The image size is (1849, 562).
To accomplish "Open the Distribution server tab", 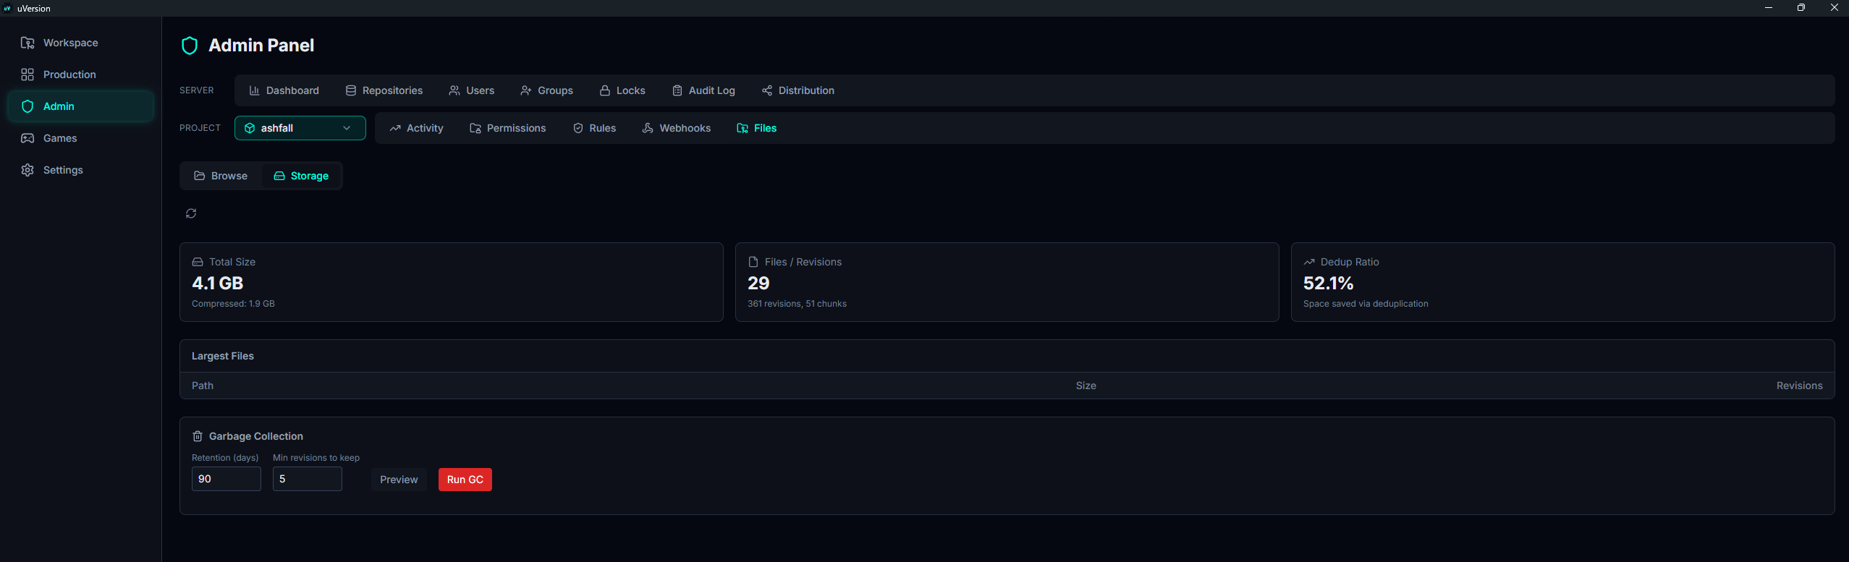I will click(798, 90).
